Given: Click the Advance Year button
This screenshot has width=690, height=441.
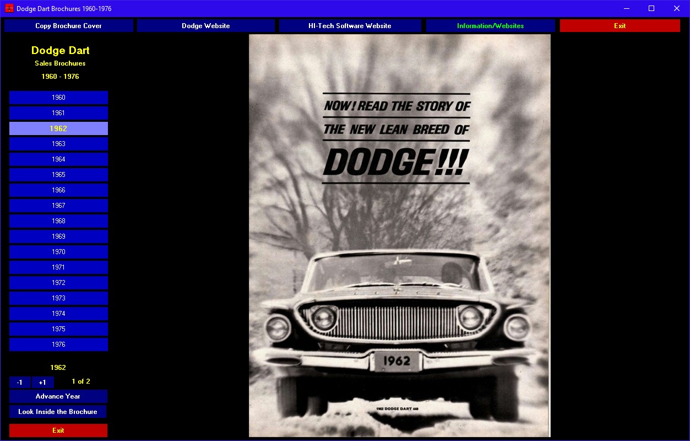Looking at the screenshot, I should pos(58,396).
